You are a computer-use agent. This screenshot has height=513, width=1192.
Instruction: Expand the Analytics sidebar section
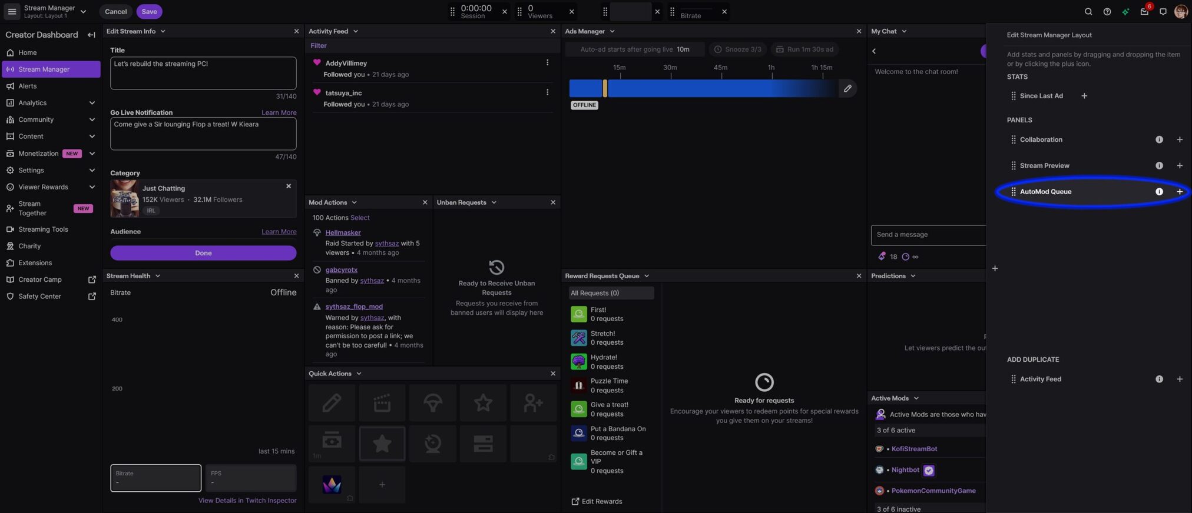click(x=91, y=103)
